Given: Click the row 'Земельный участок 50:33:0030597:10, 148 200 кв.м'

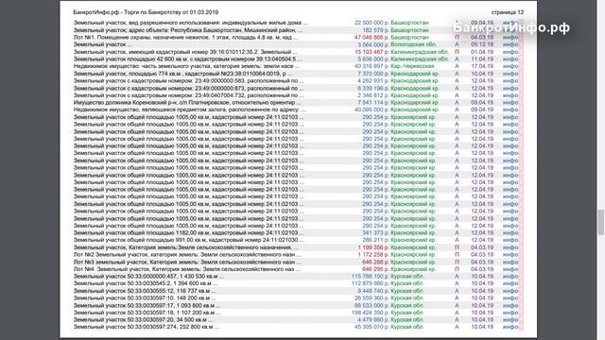Looking at the screenshot, I should pyautogui.click(x=145, y=298).
